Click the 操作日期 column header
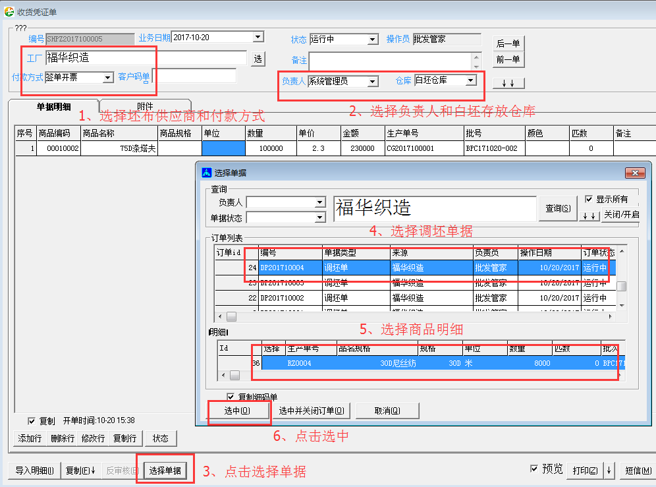 pyautogui.click(x=549, y=252)
